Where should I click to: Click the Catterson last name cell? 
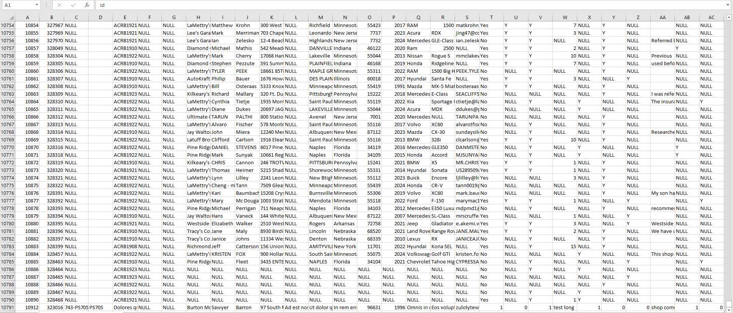pyautogui.click(x=247, y=246)
